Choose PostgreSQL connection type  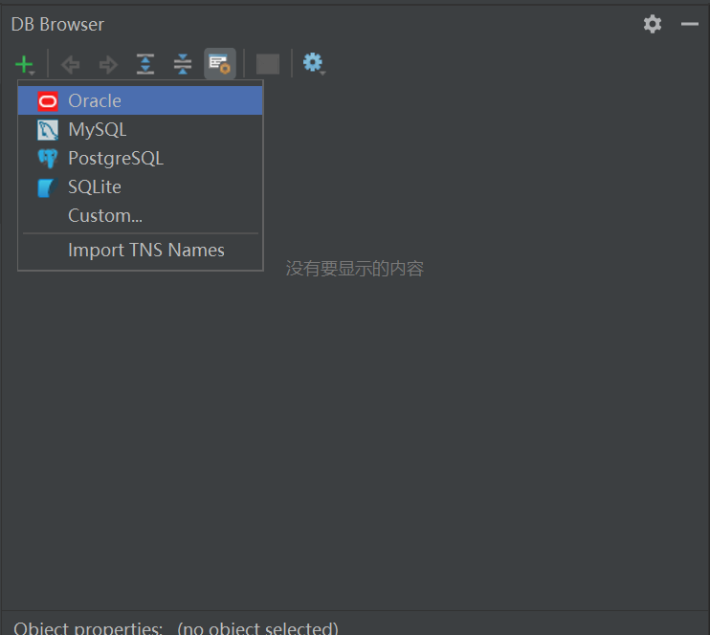140,158
